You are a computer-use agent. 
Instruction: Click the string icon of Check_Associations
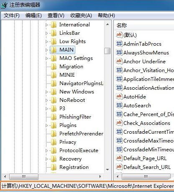click(119, 123)
